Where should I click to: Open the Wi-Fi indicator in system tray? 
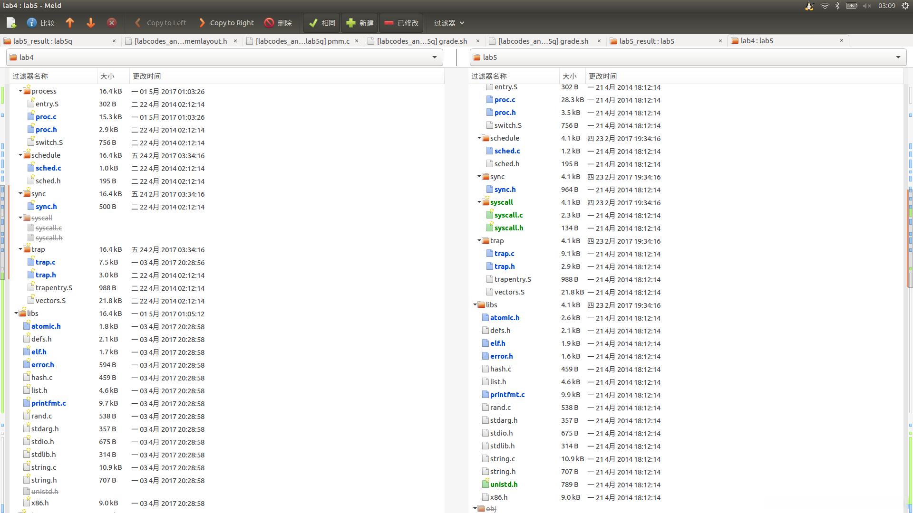[x=825, y=6]
